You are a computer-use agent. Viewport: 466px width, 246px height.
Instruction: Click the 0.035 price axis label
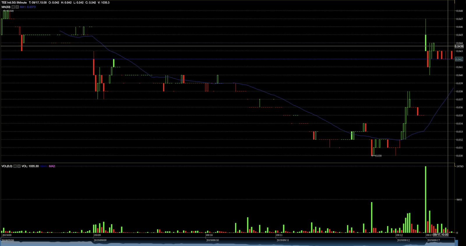[459, 116]
